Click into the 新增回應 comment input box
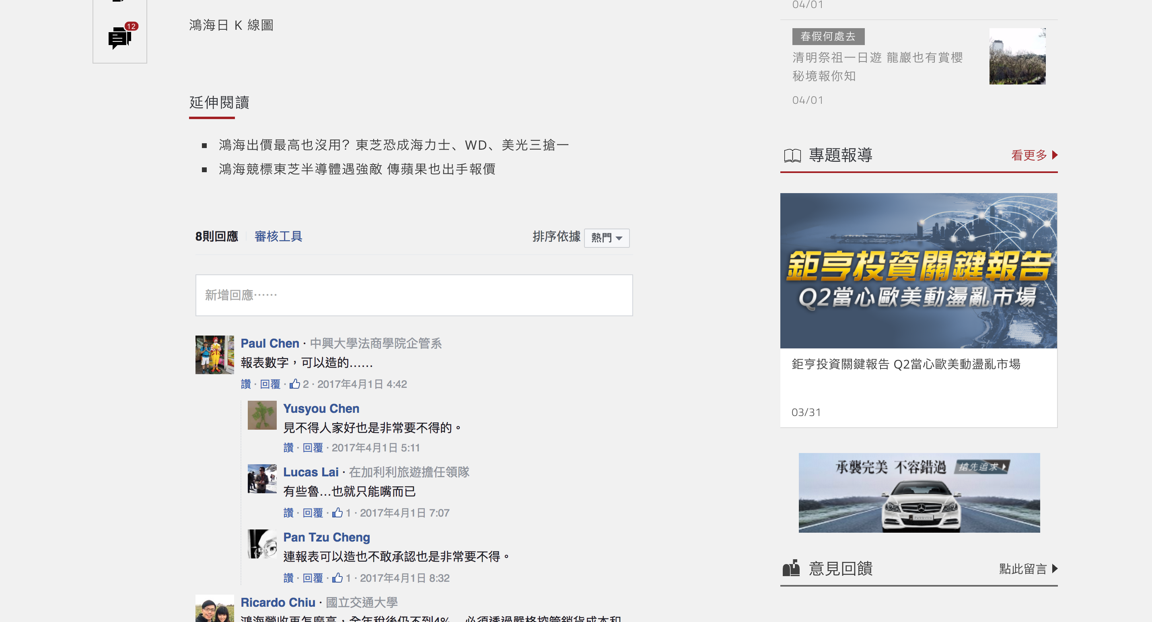The height and width of the screenshot is (622, 1152). tap(413, 295)
